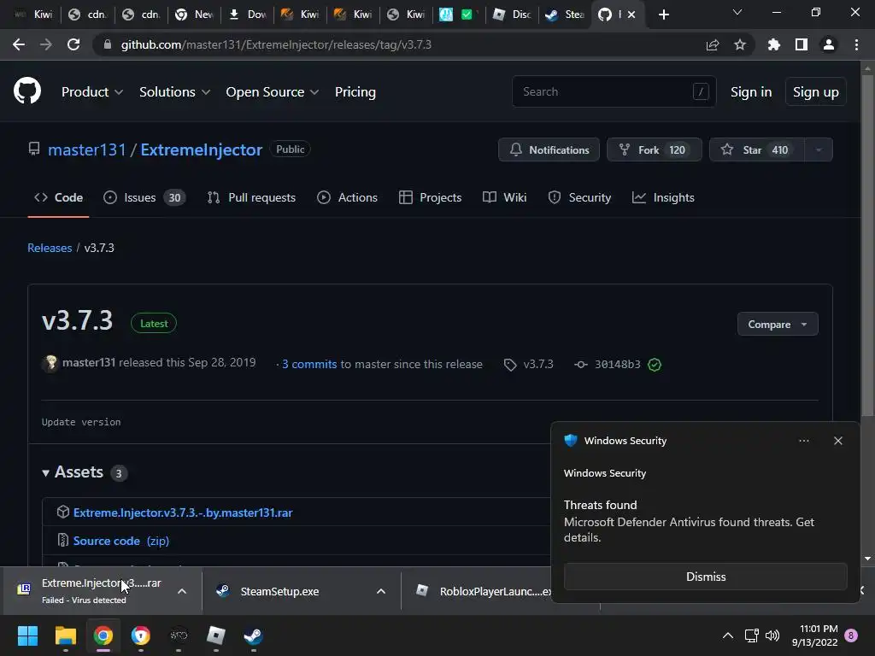Switch to the Issues tab
875x656 pixels.
144,197
